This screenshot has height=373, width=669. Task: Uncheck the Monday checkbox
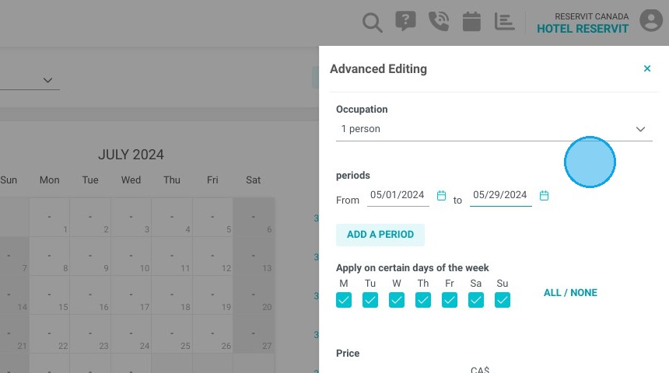click(344, 300)
